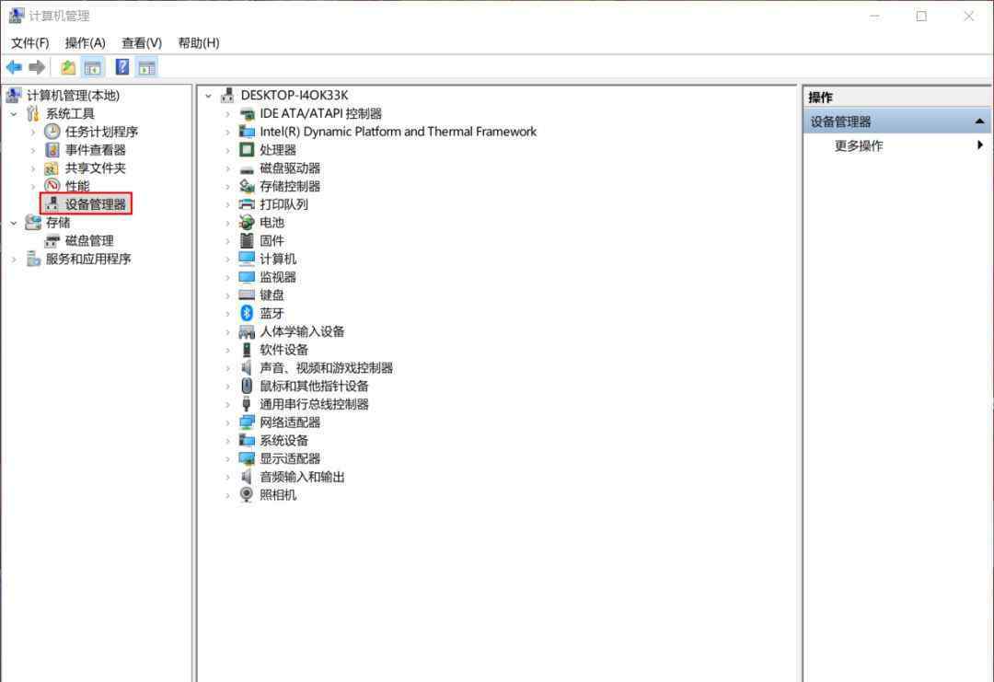This screenshot has height=682, width=994.
Task: Expand the 服务和应用程序 tree node
Action: tap(14, 260)
